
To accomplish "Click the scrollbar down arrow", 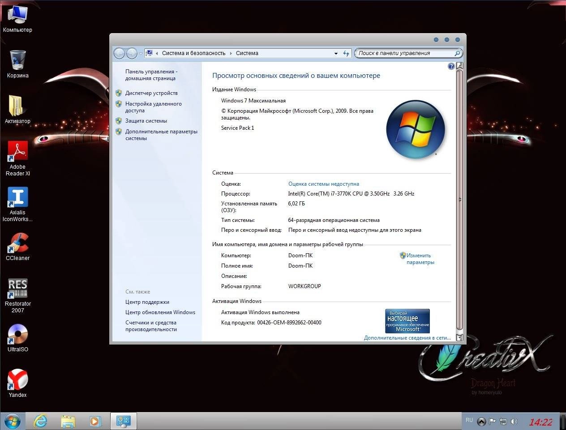I will click(459, 337).
